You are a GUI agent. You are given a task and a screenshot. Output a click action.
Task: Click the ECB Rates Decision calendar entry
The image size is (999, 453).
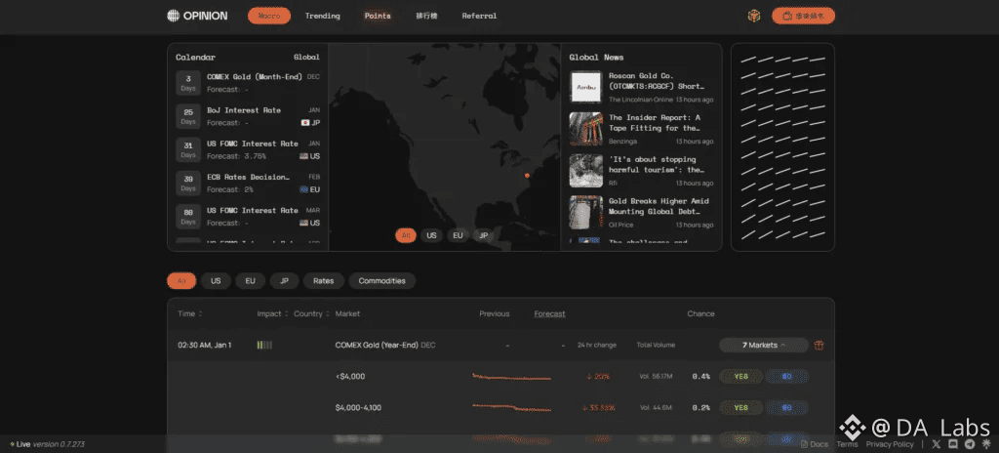tap(248, 184)
